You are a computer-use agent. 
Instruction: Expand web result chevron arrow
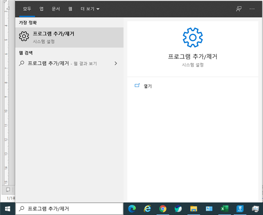[x=116, y=63]
